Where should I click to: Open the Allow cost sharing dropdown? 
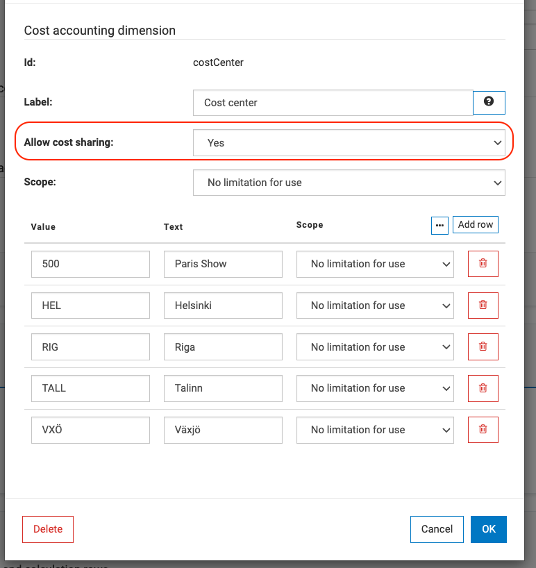pyautogui.click(x=349, y=142)
